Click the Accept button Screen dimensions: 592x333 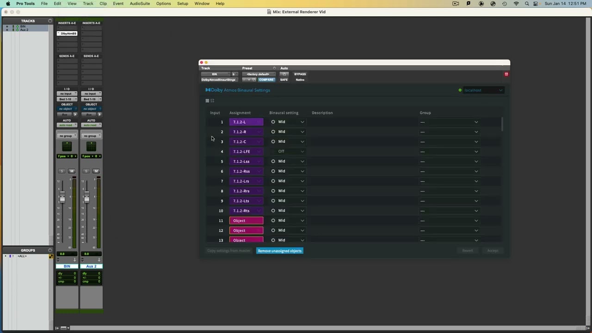coord(493,251)
